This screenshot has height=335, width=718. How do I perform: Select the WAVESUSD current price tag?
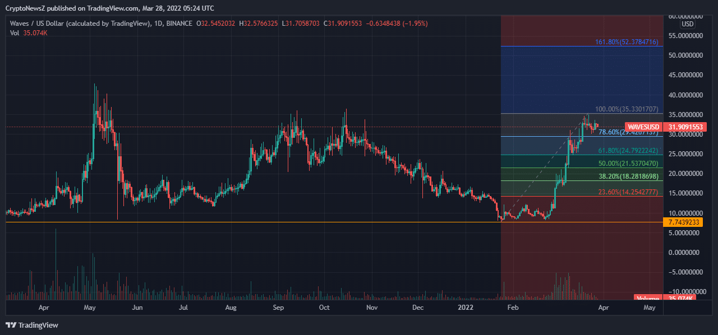pos(643,127)
